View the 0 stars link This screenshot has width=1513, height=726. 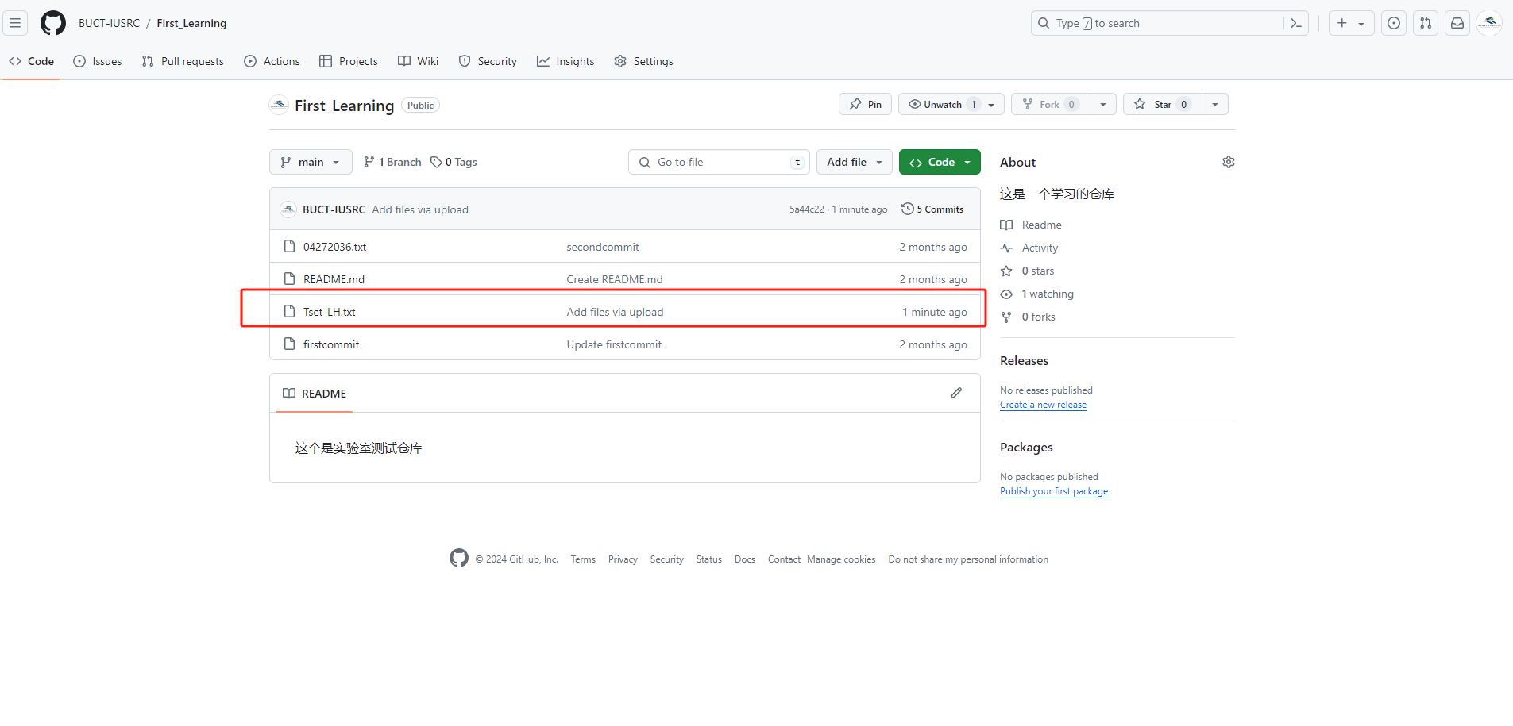click(1028, 271)
